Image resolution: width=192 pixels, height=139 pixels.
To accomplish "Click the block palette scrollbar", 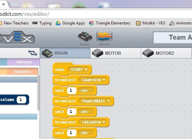I will [38, 93].
